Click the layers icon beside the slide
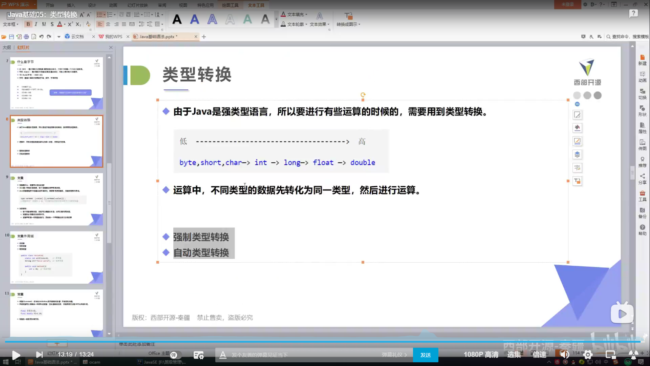 (577, 155)
